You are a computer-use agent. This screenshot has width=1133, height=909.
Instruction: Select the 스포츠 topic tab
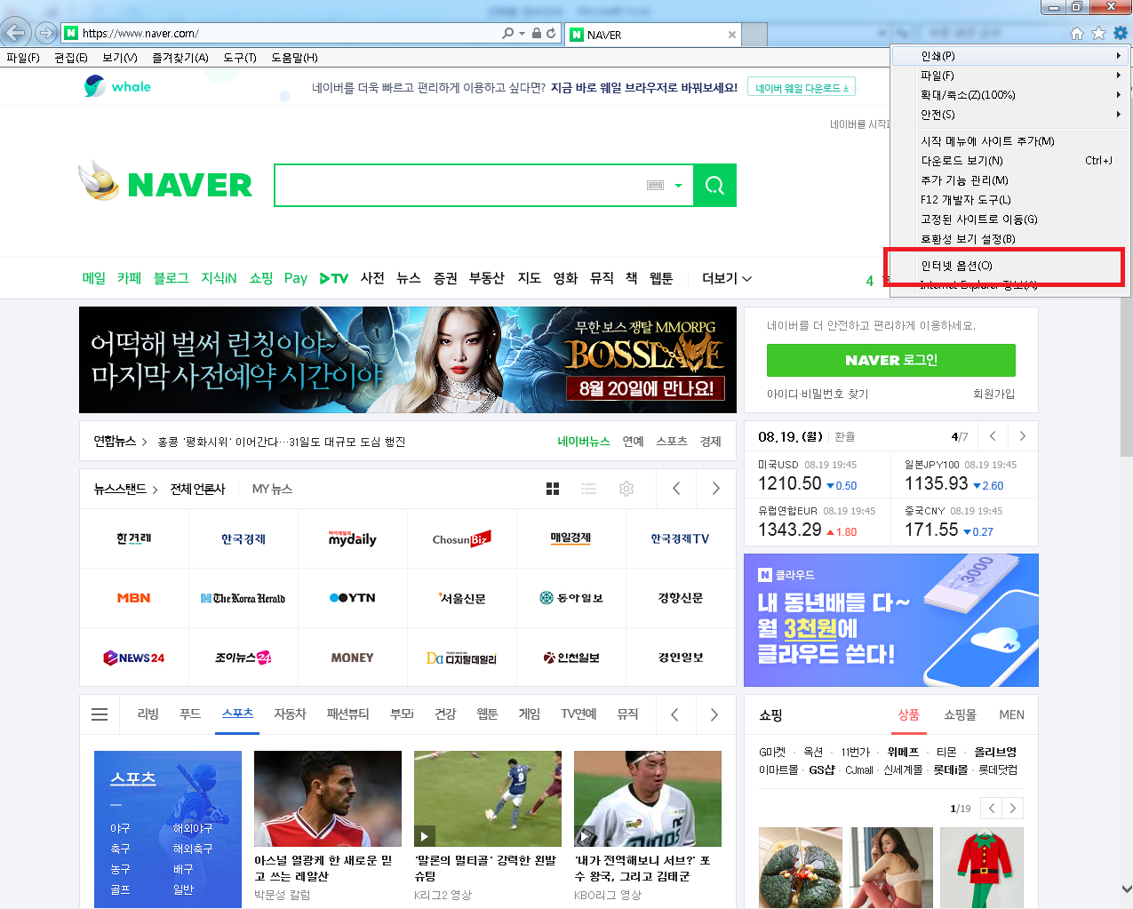[237, 714]
